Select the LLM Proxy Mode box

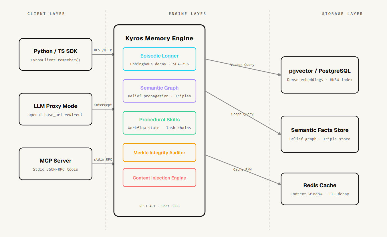click(x=55, y=109)
